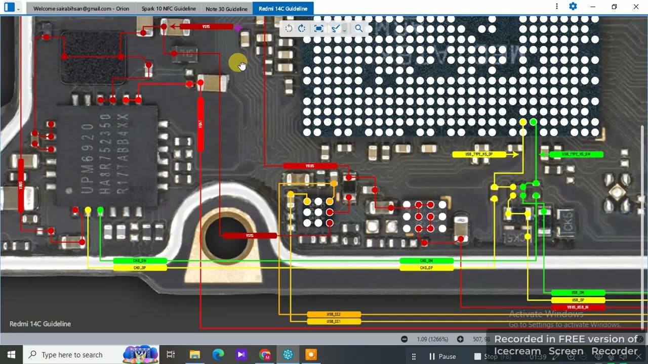Image resolution: width=648 pixels, height=364 pixels.
Task: Click the VBAT vertical red label
Action: [x=200, y=124]
